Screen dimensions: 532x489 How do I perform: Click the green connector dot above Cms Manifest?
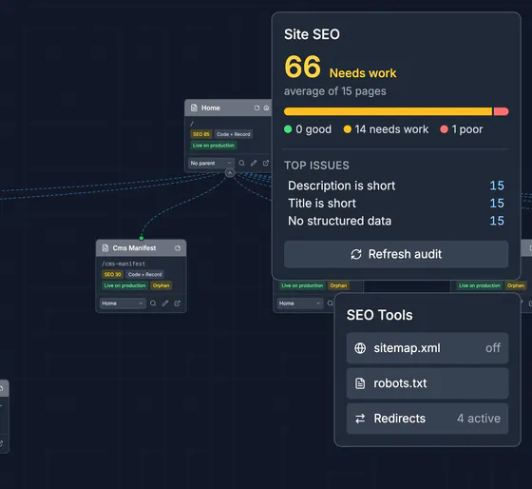(x=142, y=238)
